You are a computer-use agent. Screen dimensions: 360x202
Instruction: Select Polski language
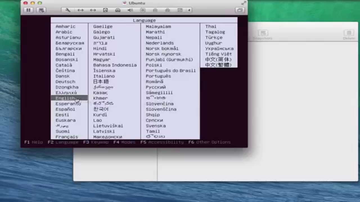pos(154,65)
